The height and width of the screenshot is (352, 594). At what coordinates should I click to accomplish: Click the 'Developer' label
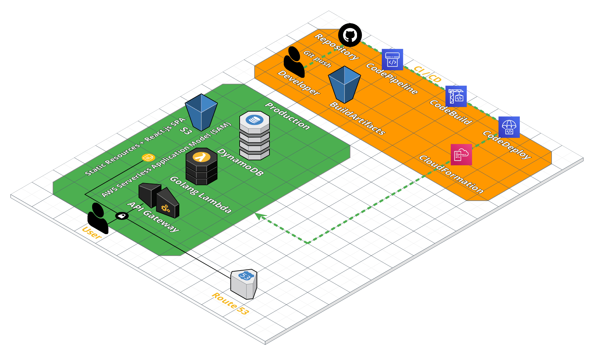click(x=299, y=83)
